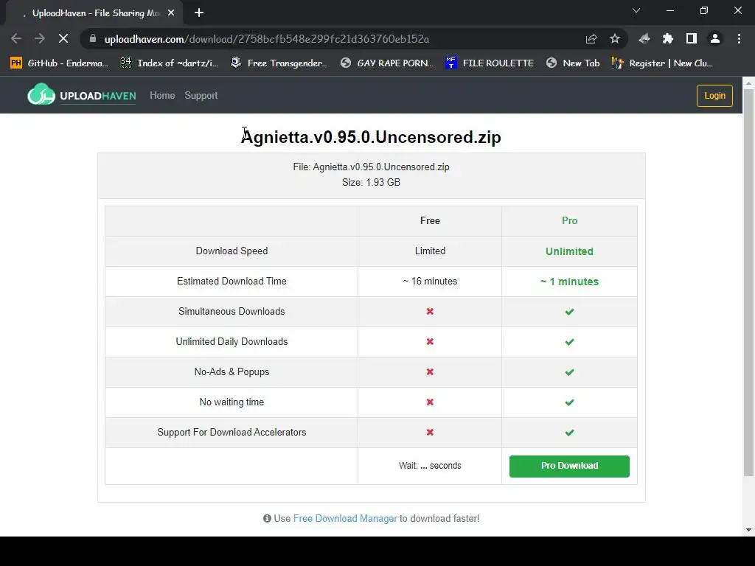Screen dimensions: 755x566
Task: Open the Free Download Manager link
Action: point(345,518)
